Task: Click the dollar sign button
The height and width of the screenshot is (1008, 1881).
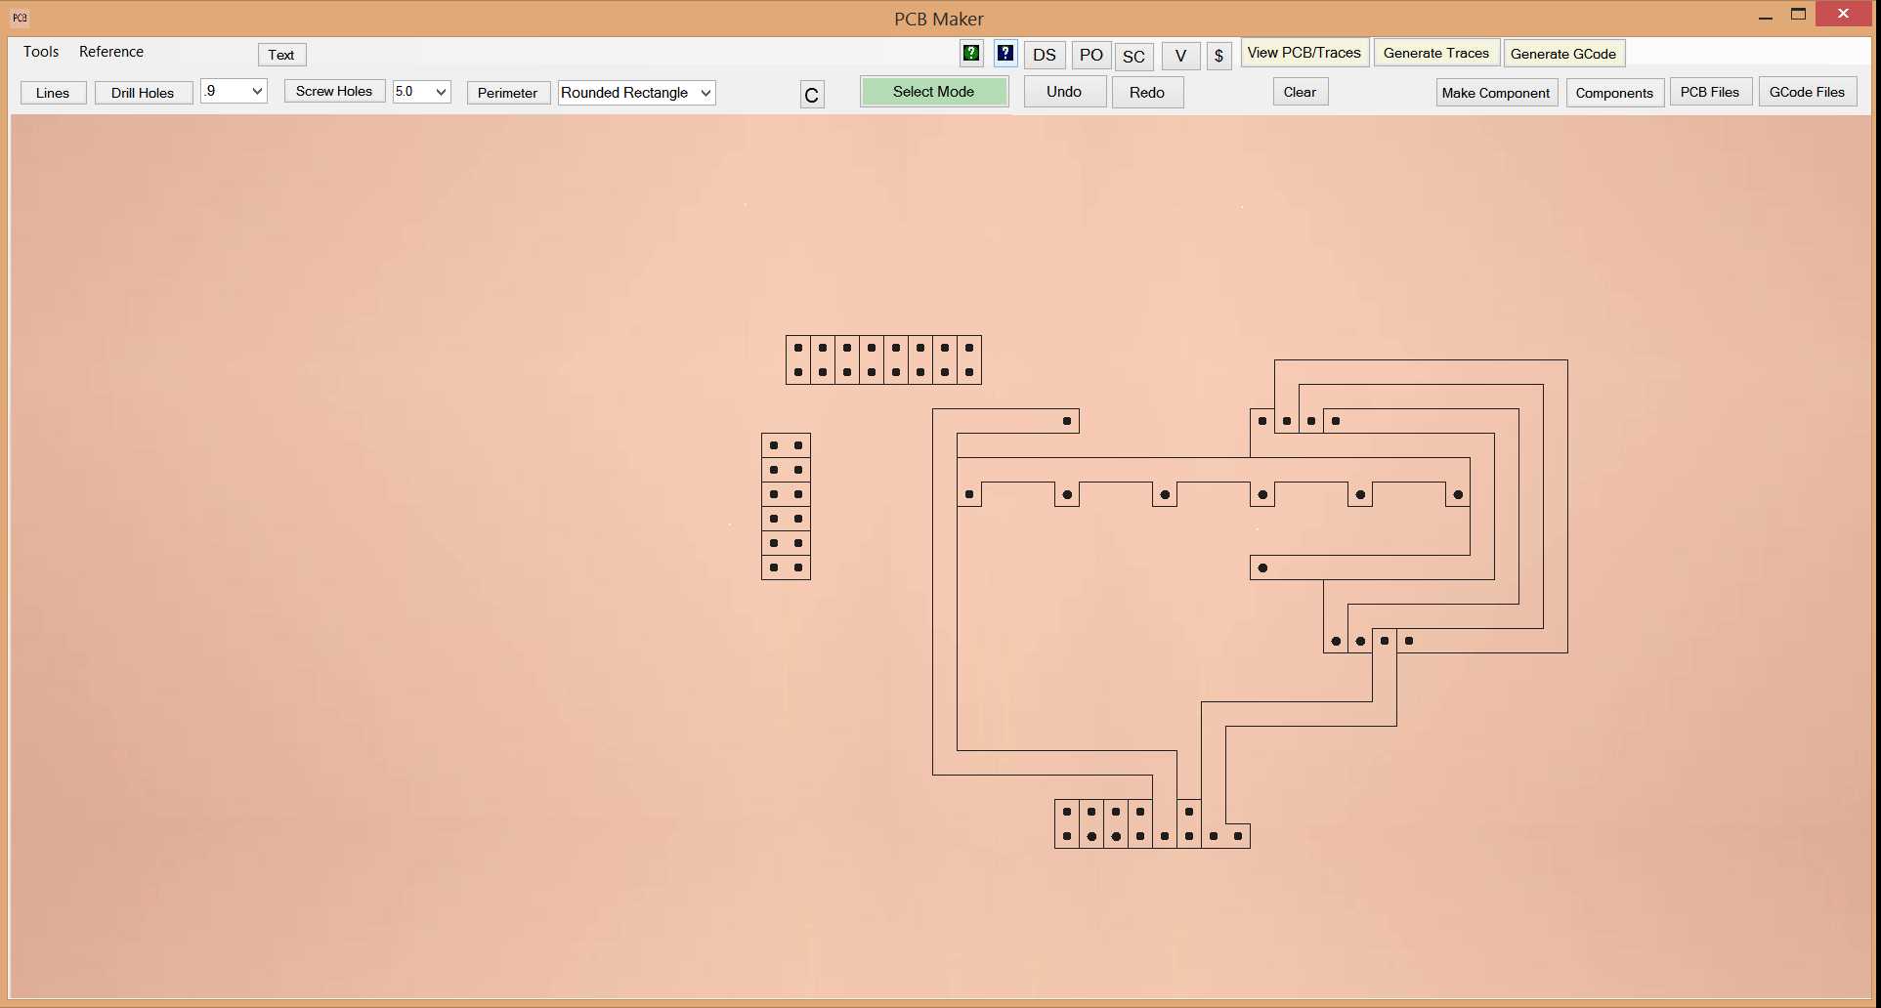Action: (1218, 56)
